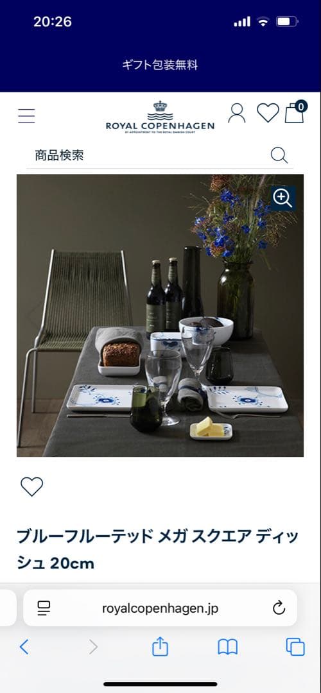The height and width of the screenshot is (693, 321).
Task: Tap royalcopenhagen.jp address bar
Action: coord(160,608)
